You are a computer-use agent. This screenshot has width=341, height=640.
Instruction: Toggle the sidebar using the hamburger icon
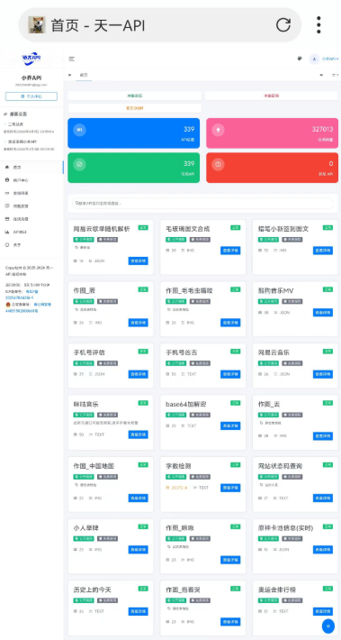click(72, 59)
